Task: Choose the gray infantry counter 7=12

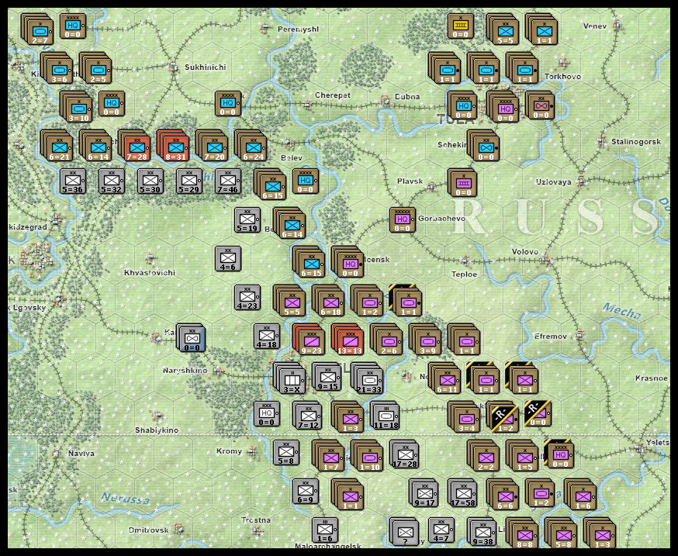Action: [309, 416]
